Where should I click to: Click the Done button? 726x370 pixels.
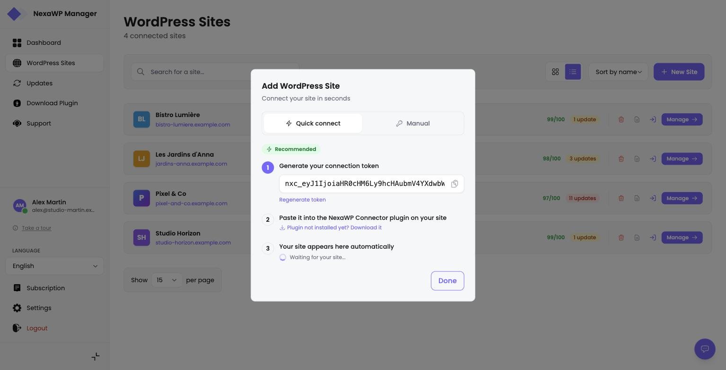click(x=447, y=281)
